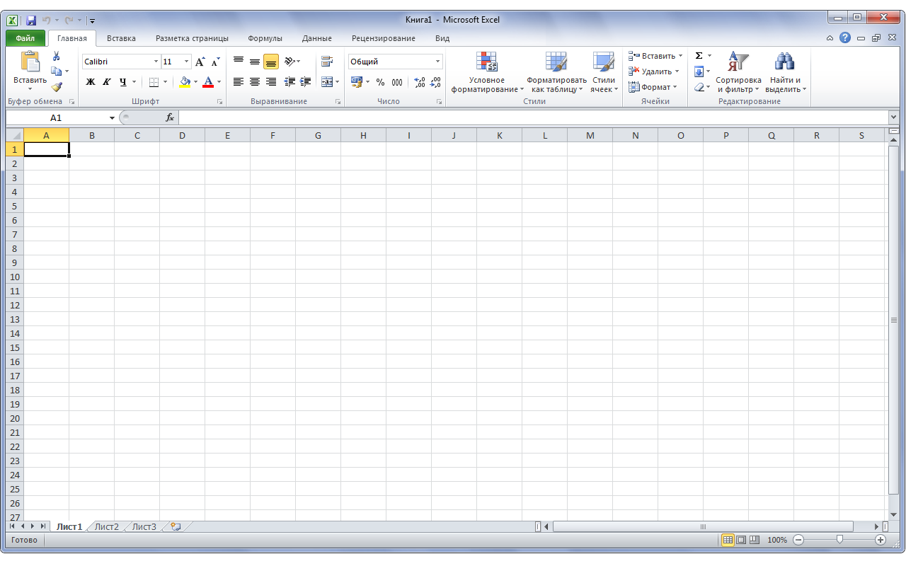Toggle italic К formatting
Screen dimensions: 906x566
107,82
